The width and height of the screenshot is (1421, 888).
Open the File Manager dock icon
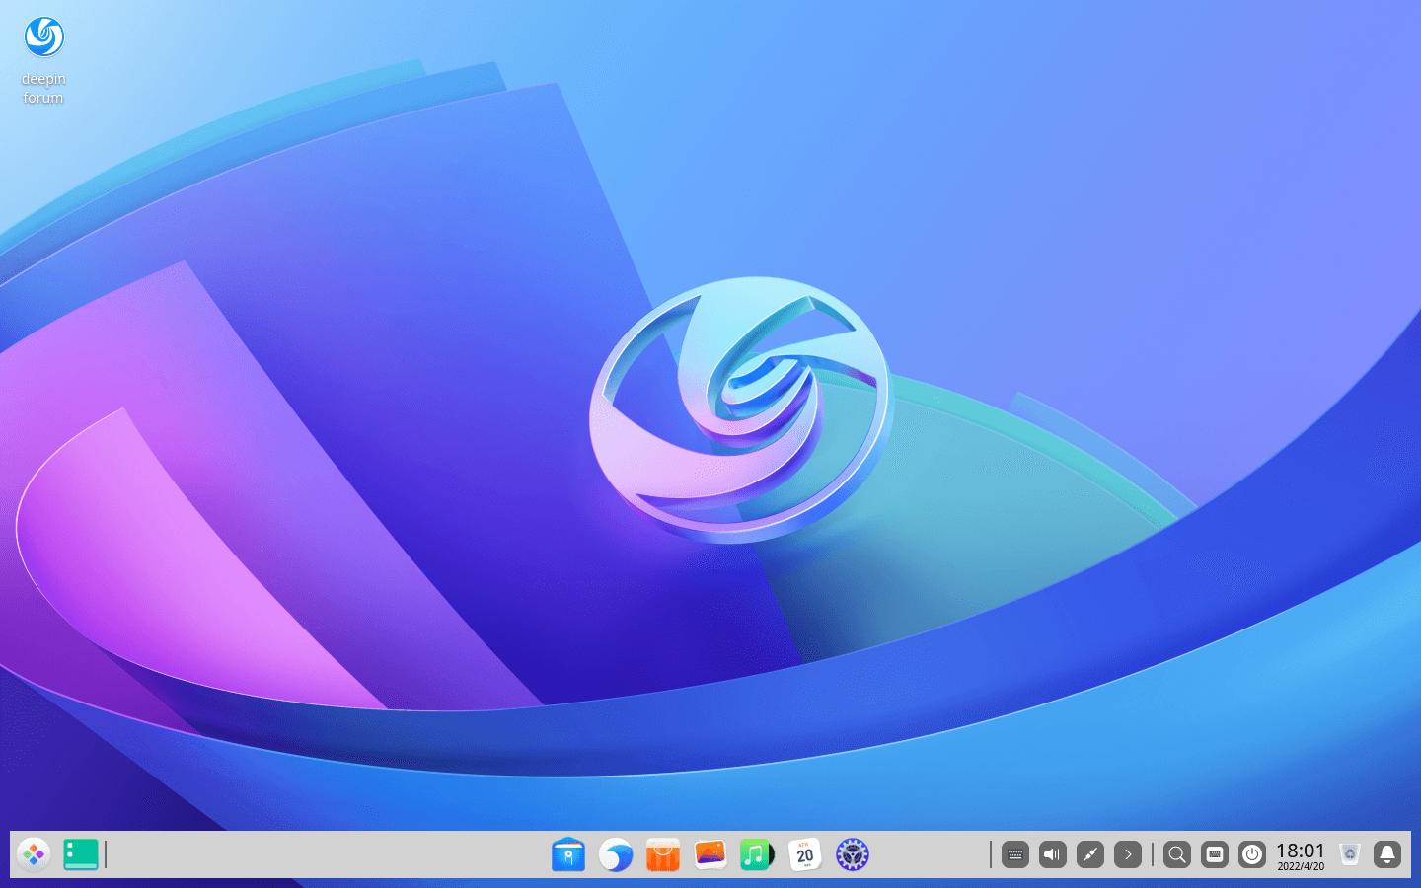568,854
